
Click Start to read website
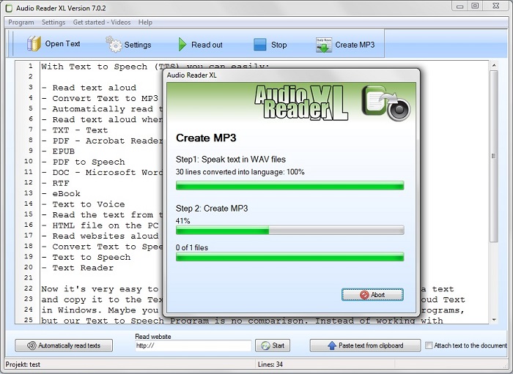pyautogui.click(x=273, y=345)
